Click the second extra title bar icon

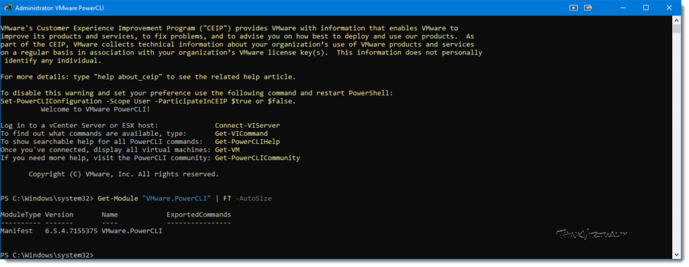(588, 8)
